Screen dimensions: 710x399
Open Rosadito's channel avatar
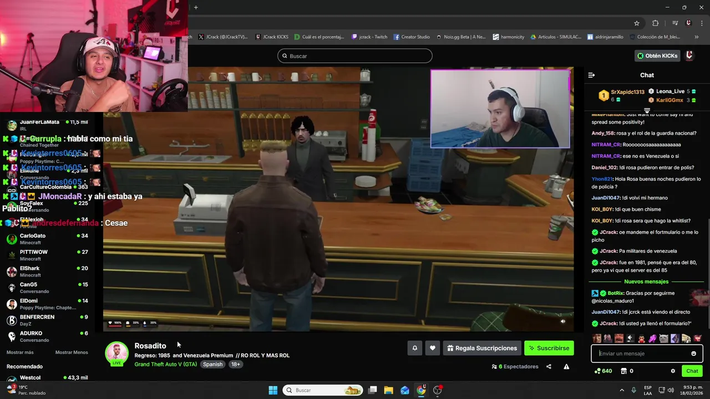[116, 354]
